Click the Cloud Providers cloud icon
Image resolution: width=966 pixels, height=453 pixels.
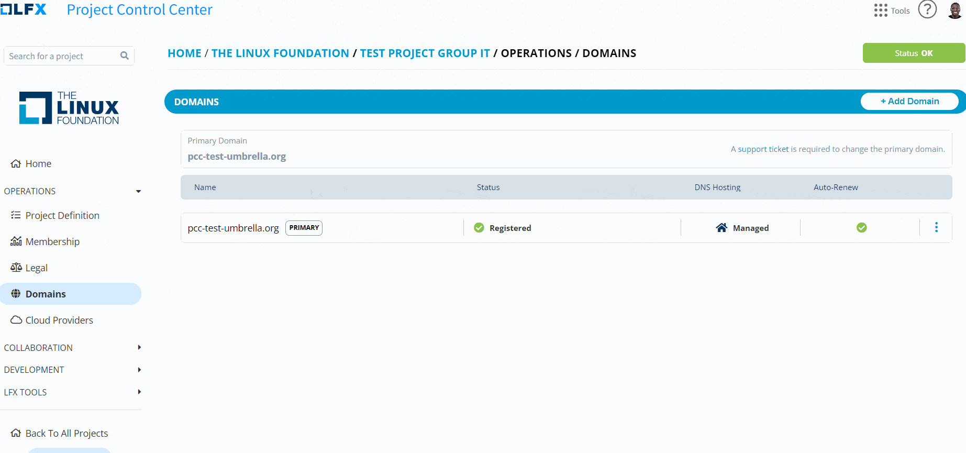16,319
